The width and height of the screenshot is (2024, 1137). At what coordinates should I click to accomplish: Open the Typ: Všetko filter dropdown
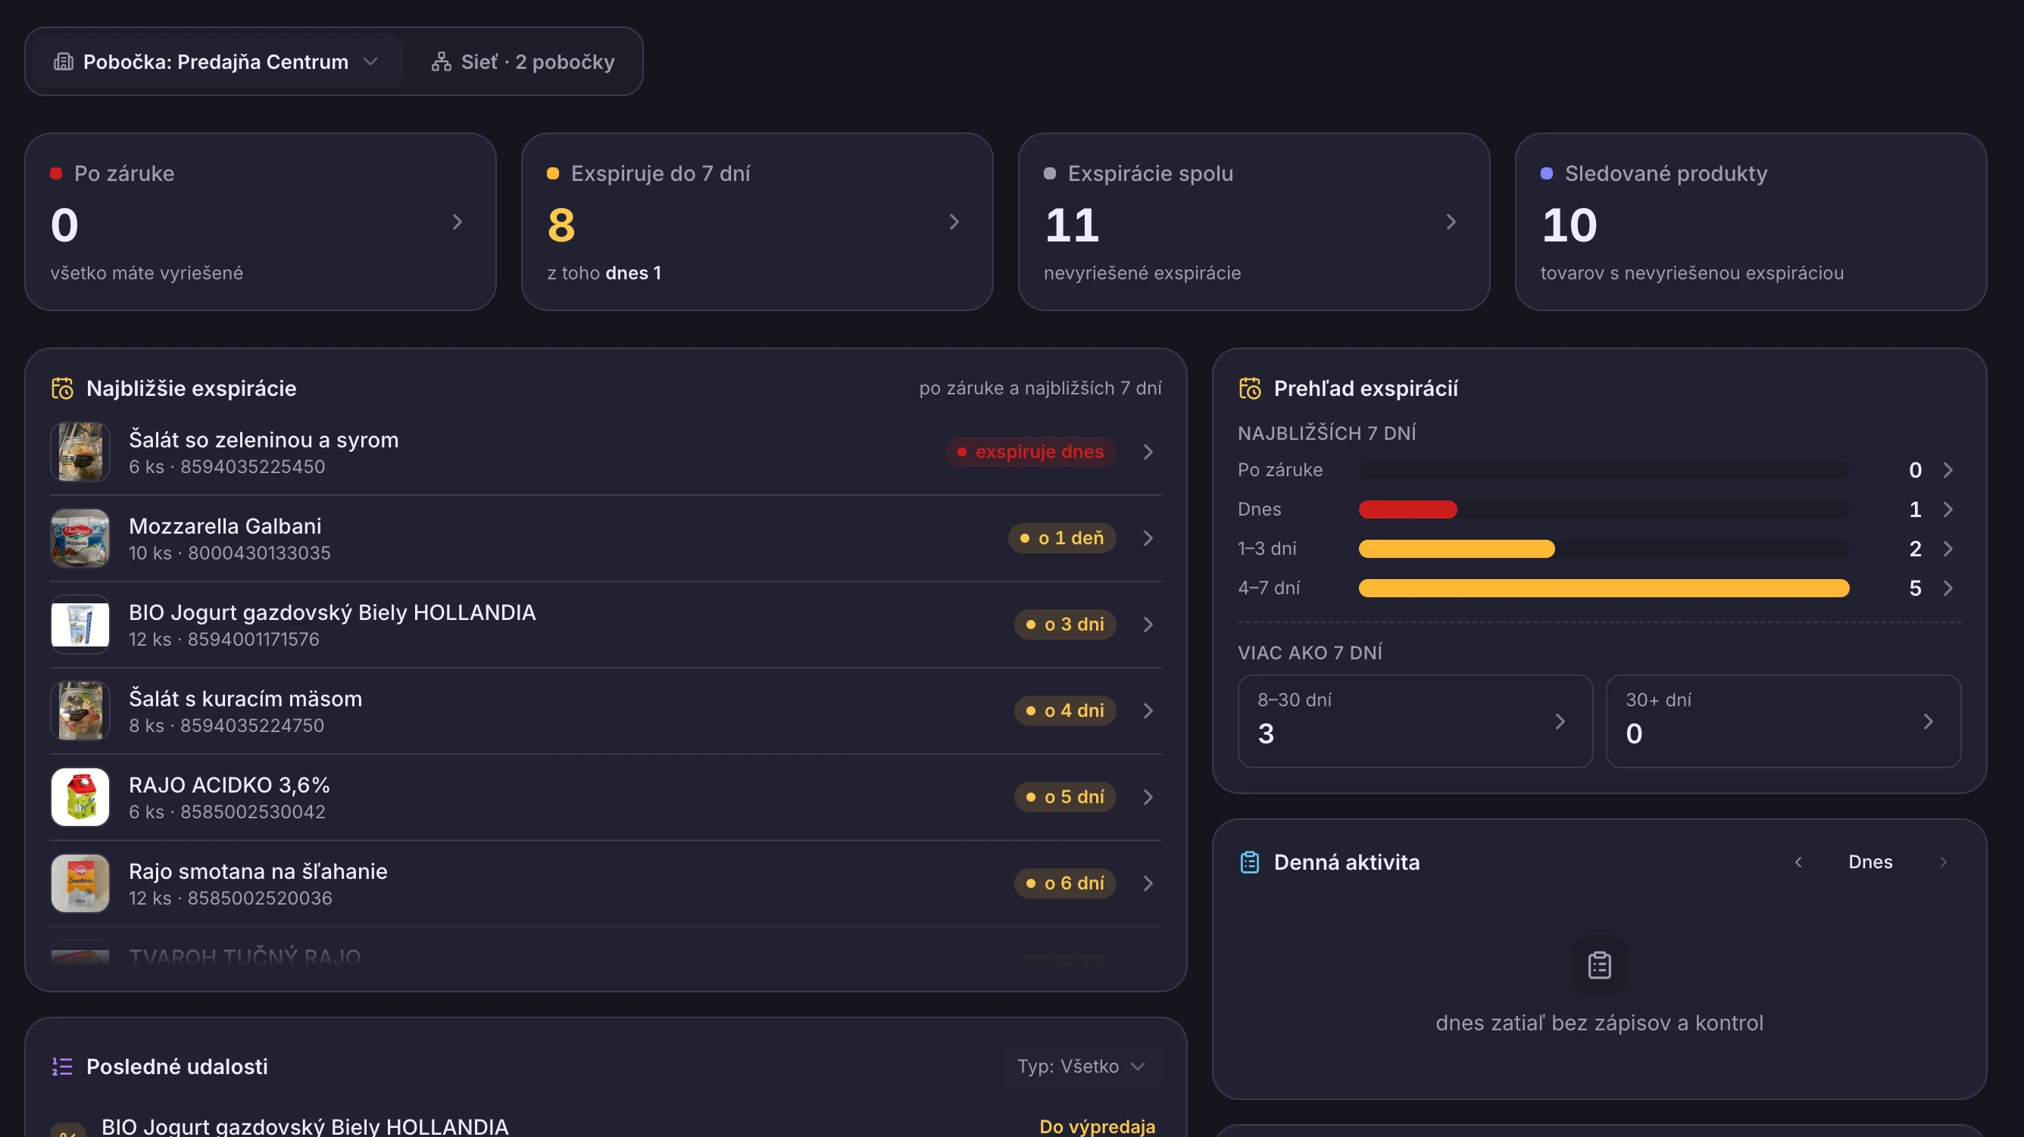(x=1081, y=1066)
